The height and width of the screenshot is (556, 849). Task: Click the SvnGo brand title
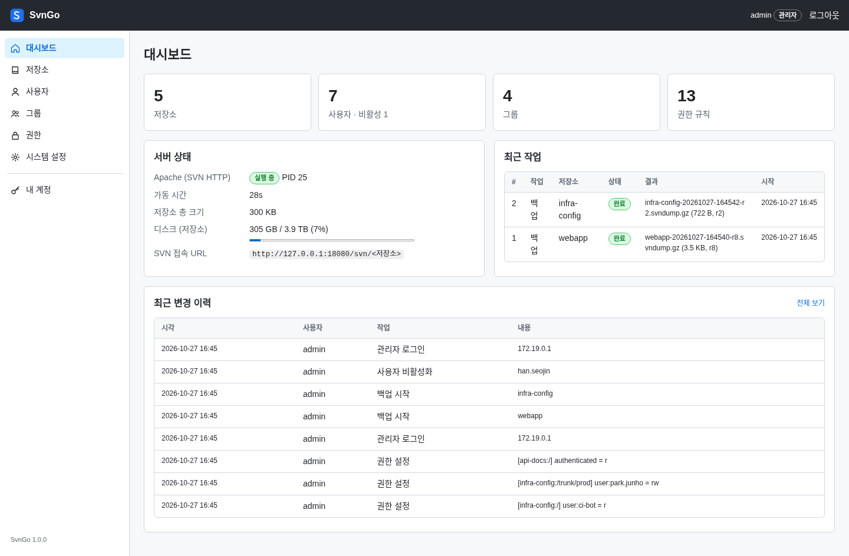pyautogui.click(x=45, y=15)
